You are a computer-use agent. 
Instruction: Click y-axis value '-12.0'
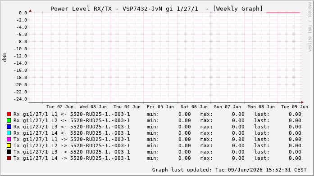(20, 56)
